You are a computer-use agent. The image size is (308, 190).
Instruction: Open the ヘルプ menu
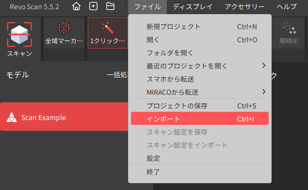click(287, 7)
